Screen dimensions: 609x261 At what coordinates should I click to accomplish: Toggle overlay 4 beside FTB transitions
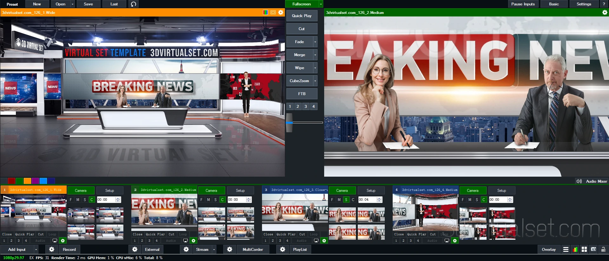pos(313,107)
